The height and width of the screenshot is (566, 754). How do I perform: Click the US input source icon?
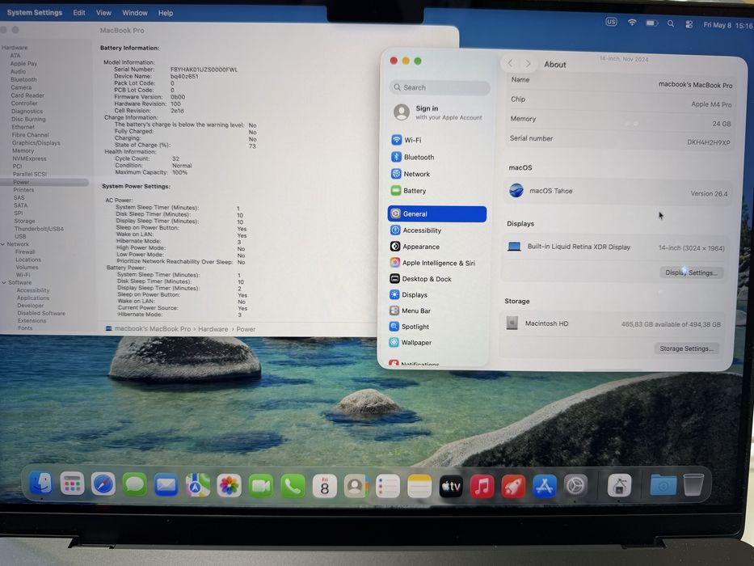click(x=611, y=22)
